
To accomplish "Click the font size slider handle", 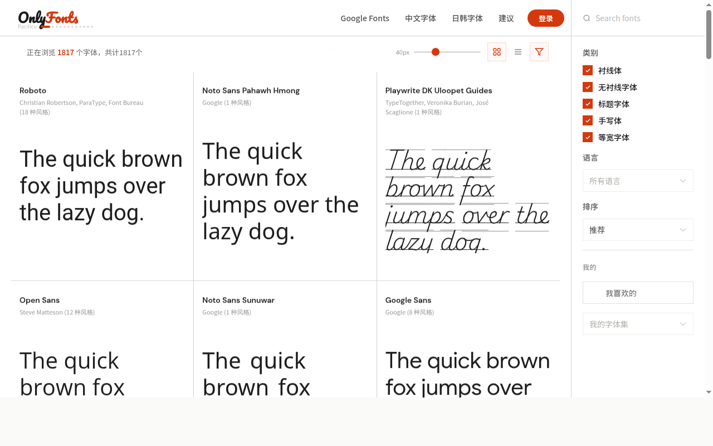I will click(x=436, y=52).
